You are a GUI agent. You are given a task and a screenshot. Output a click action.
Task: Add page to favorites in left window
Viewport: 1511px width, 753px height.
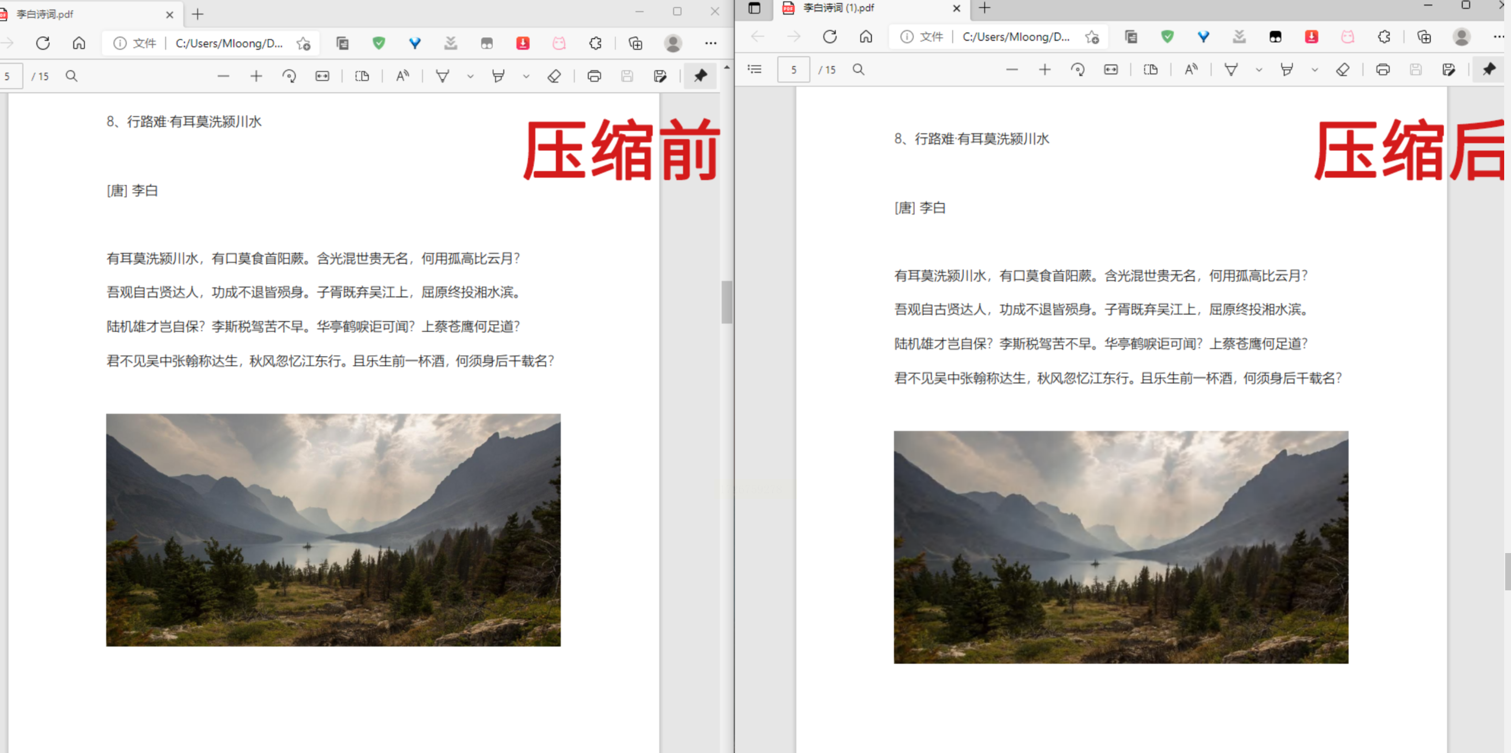click(303, 44)
